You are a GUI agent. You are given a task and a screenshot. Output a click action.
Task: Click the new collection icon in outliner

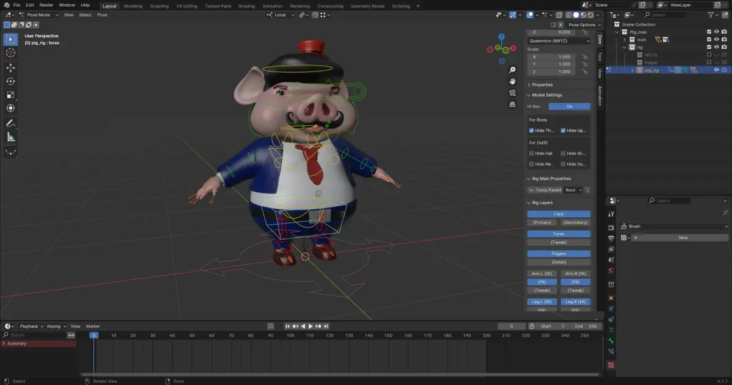click(725, 15)
